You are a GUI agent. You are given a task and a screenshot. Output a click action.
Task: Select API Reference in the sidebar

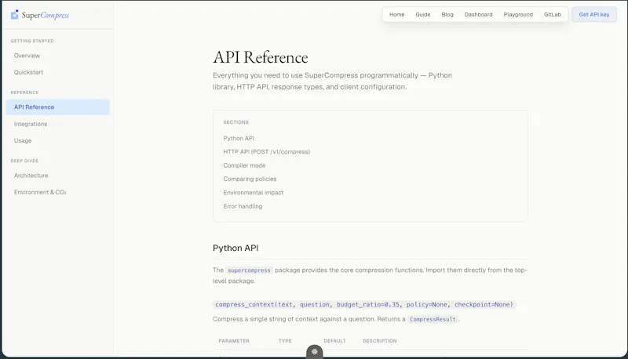[x=57, y=107]
